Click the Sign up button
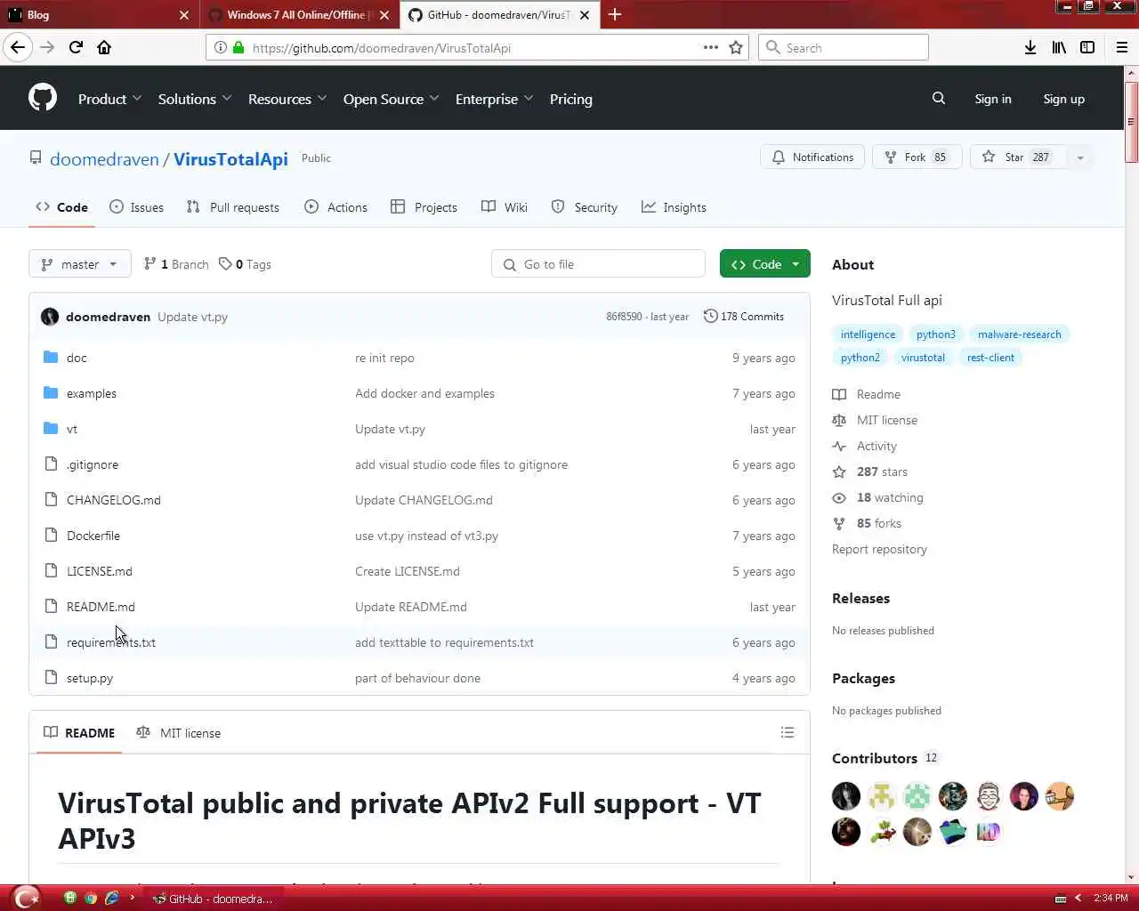The width and height of the screenshot is (1139, 911). point(1064,99)
